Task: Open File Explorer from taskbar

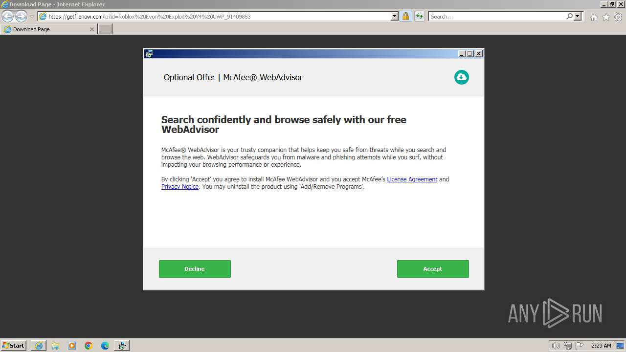Action: [55, 346]
